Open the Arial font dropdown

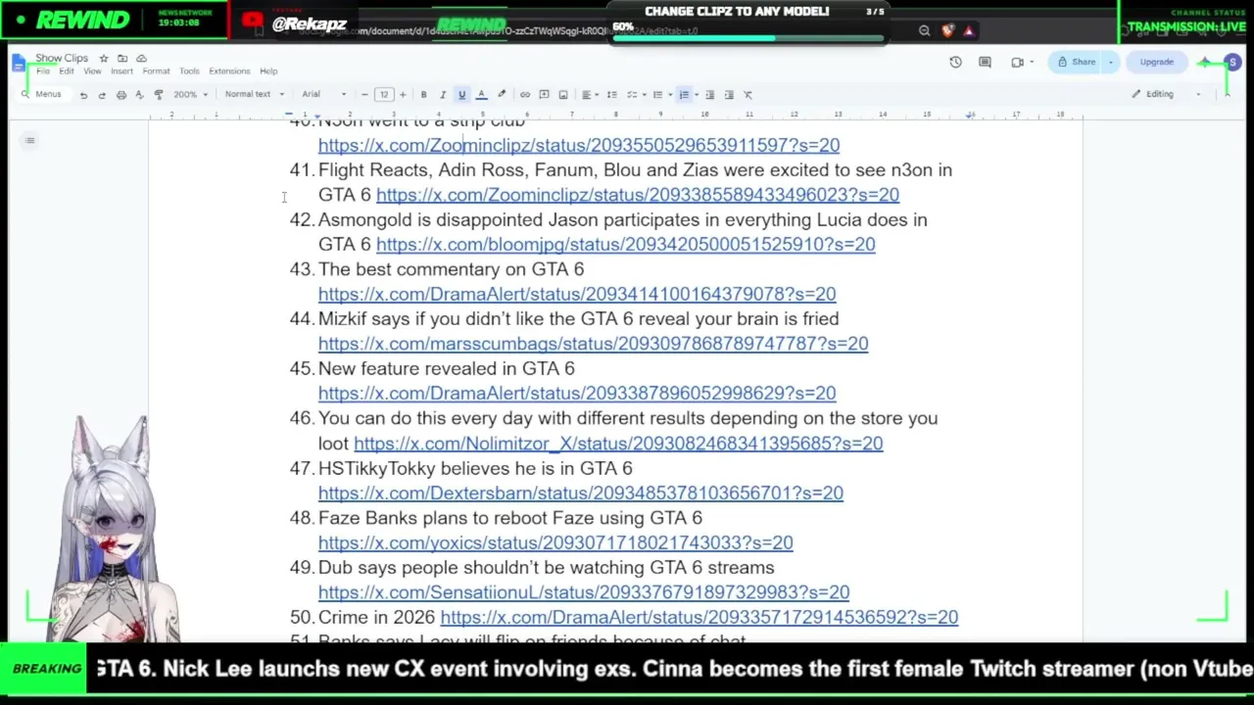click(x=323, y=95)
